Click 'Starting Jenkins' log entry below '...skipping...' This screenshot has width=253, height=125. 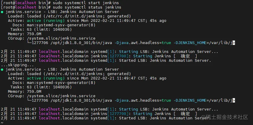point(152,114)
